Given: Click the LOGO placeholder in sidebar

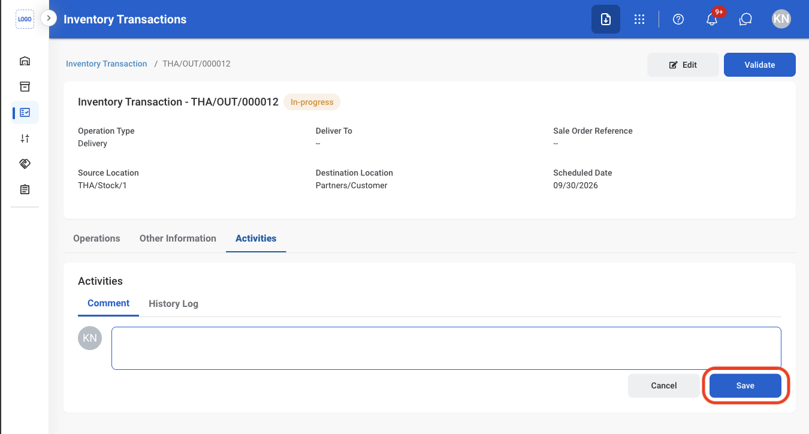Looking at the screenshot, I should point(25,19).
